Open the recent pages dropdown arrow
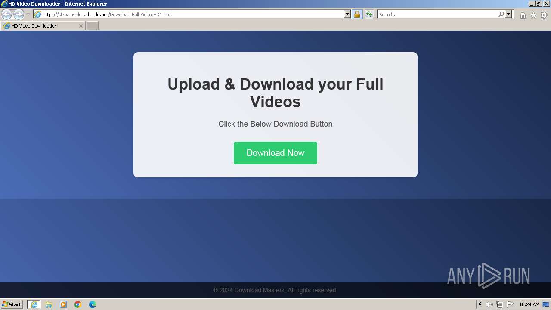551x310 pixels. [x=28, y=14]
